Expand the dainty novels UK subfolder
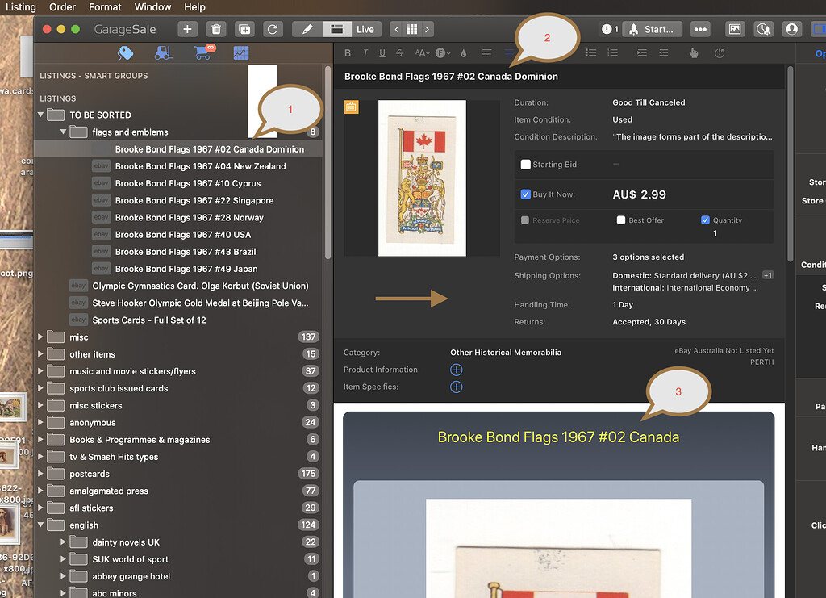 [63, 542]
